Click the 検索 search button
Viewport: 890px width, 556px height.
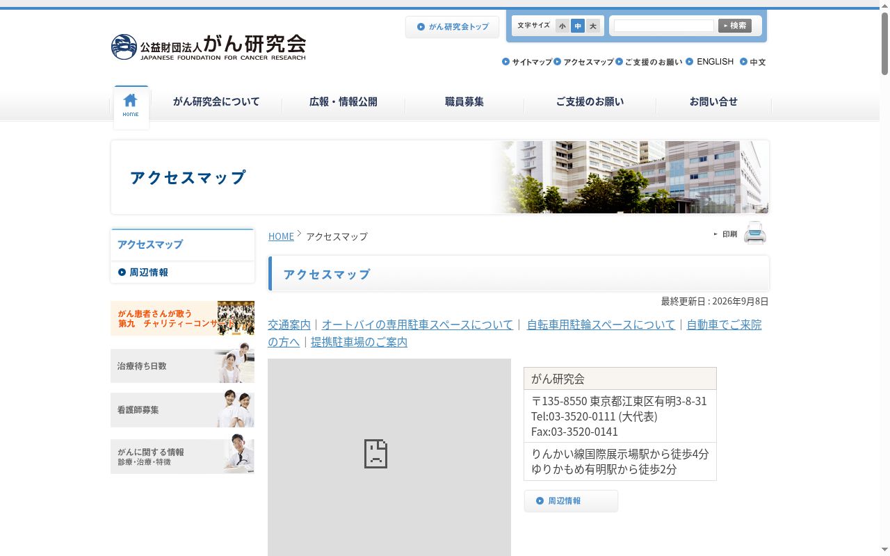(735, 26)
